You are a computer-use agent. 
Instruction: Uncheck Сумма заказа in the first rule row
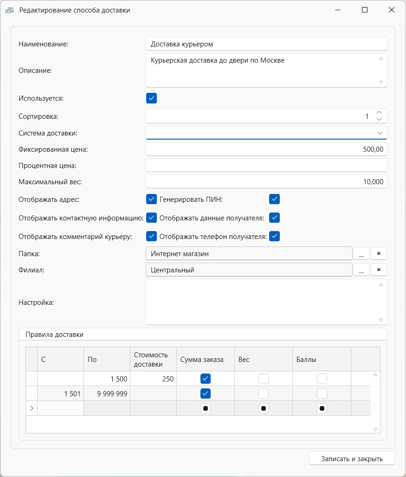tap(205, 378)
